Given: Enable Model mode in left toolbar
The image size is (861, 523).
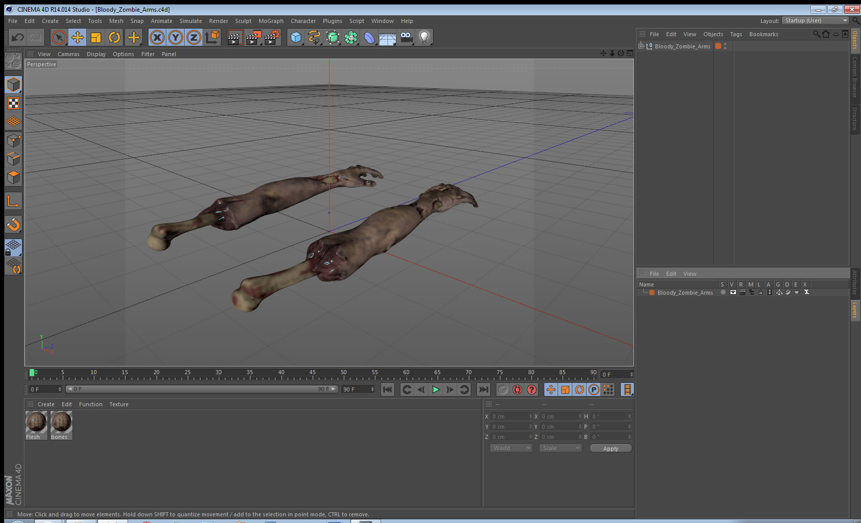Looking at the screenshot, I should pyautogui.click(x=13, y=85).
